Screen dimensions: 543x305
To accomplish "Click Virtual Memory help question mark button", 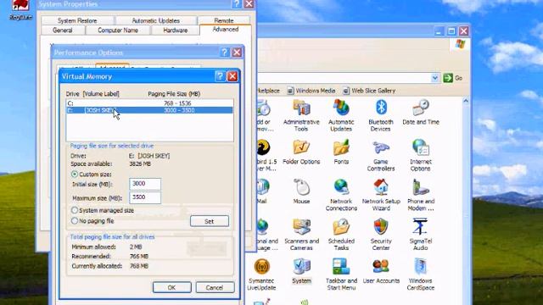I will coord(220,76).
